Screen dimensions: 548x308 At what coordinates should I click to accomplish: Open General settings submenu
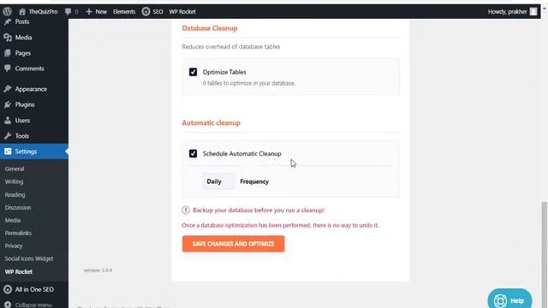15,169
